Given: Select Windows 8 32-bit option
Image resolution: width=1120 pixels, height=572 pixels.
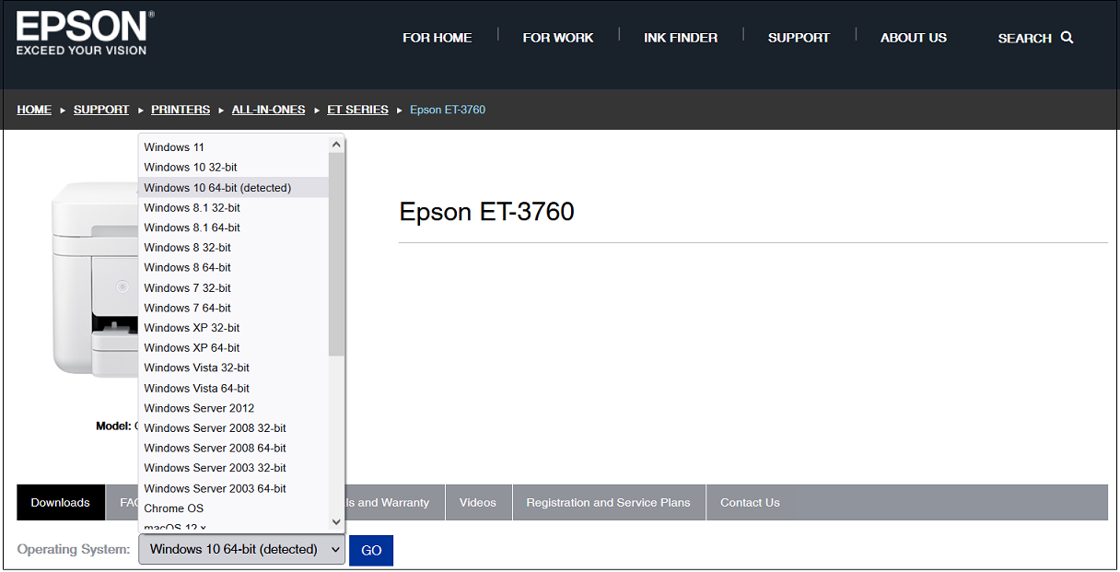Looking at the screenshot, I should [x=234, y=248].
